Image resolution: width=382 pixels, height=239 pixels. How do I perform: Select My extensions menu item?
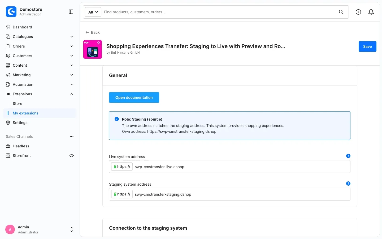40,113
